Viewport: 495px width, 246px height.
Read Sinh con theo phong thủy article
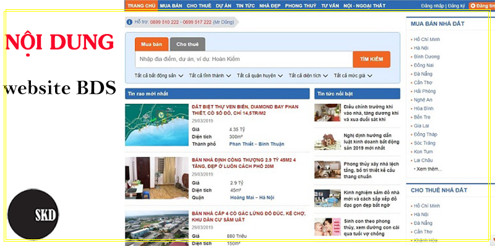coord(372,227)
